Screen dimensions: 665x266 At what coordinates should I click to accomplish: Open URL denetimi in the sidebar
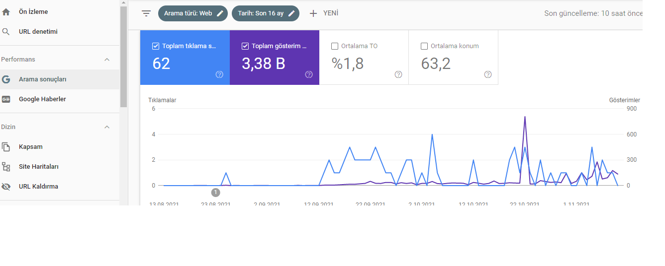(x=60, y=32)
